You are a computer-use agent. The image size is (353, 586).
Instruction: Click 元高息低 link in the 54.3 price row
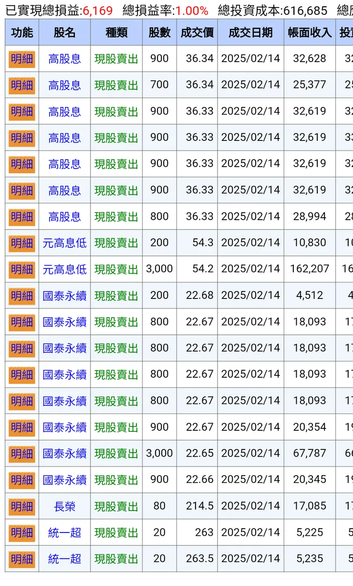click(x=64, y=243)
